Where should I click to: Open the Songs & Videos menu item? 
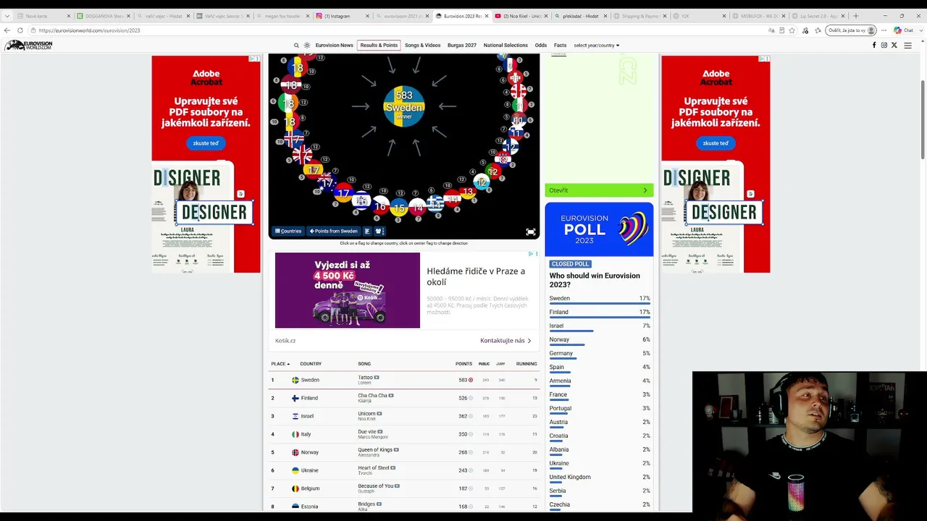point(423,46)
